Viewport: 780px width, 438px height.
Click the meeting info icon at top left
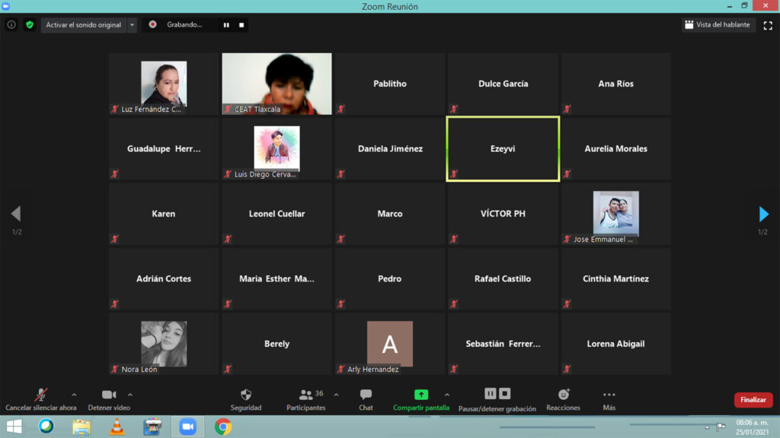[11, 24]
